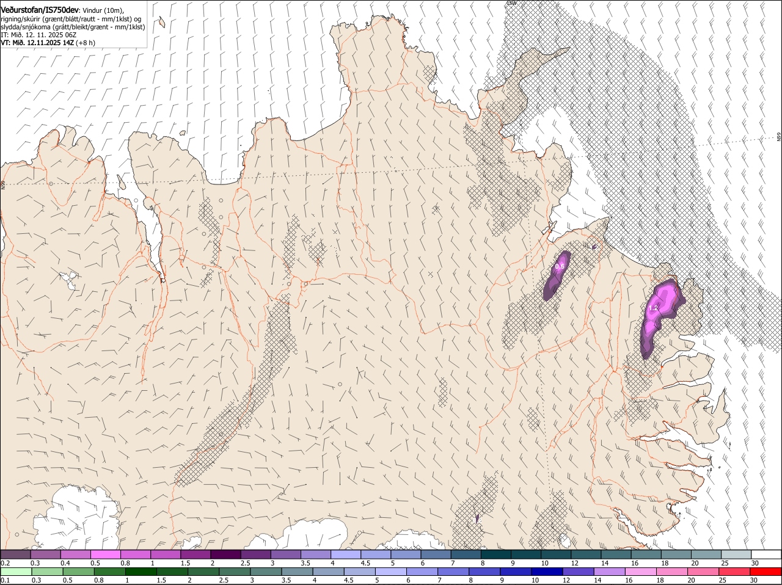Click the top-row legend swatch labeled 10
This screenshot has height=585, width=782.
(x=556, y=554)
